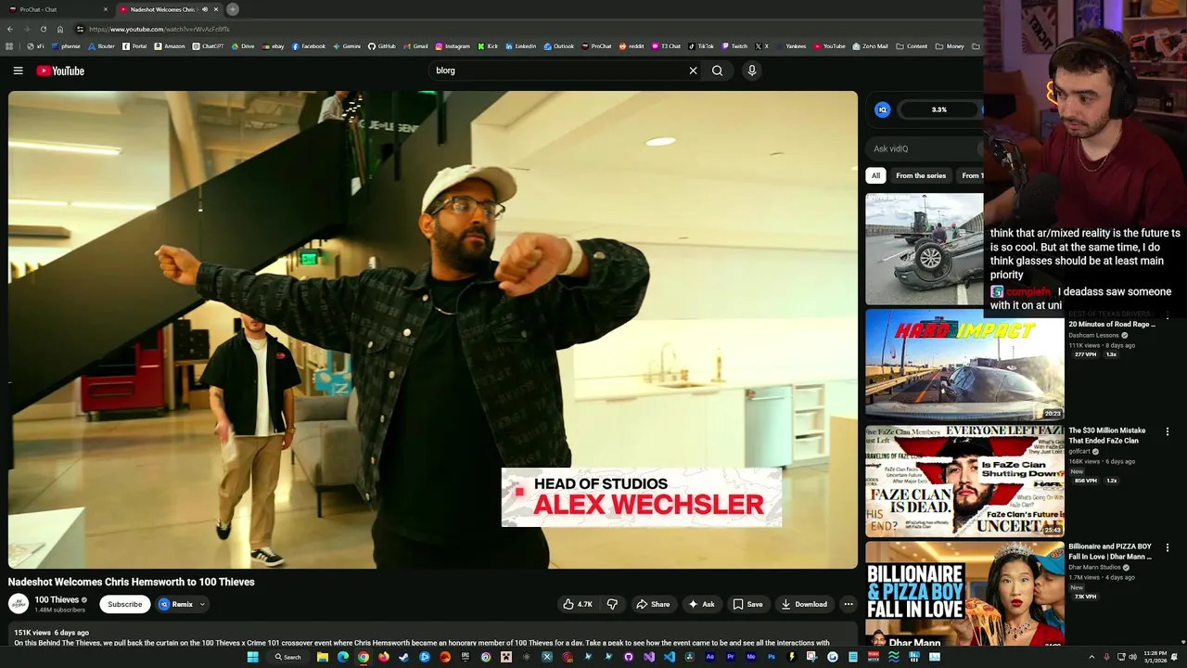1187x668 pixels.
Task: Expand the Money bookmarks folder
Action: [950, 46]
